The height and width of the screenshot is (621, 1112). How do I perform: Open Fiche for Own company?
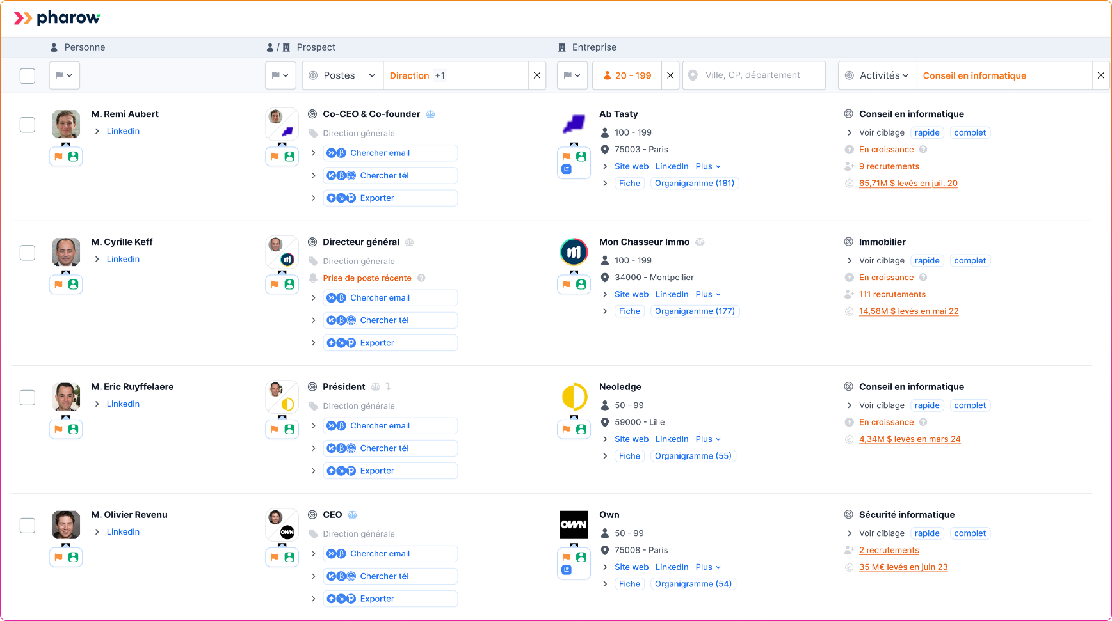click(x=629, y=584)
